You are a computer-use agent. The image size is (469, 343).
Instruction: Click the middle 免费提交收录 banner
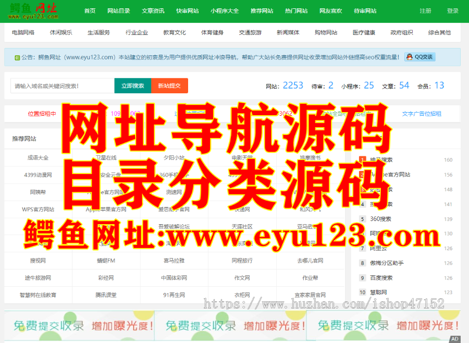230,326
